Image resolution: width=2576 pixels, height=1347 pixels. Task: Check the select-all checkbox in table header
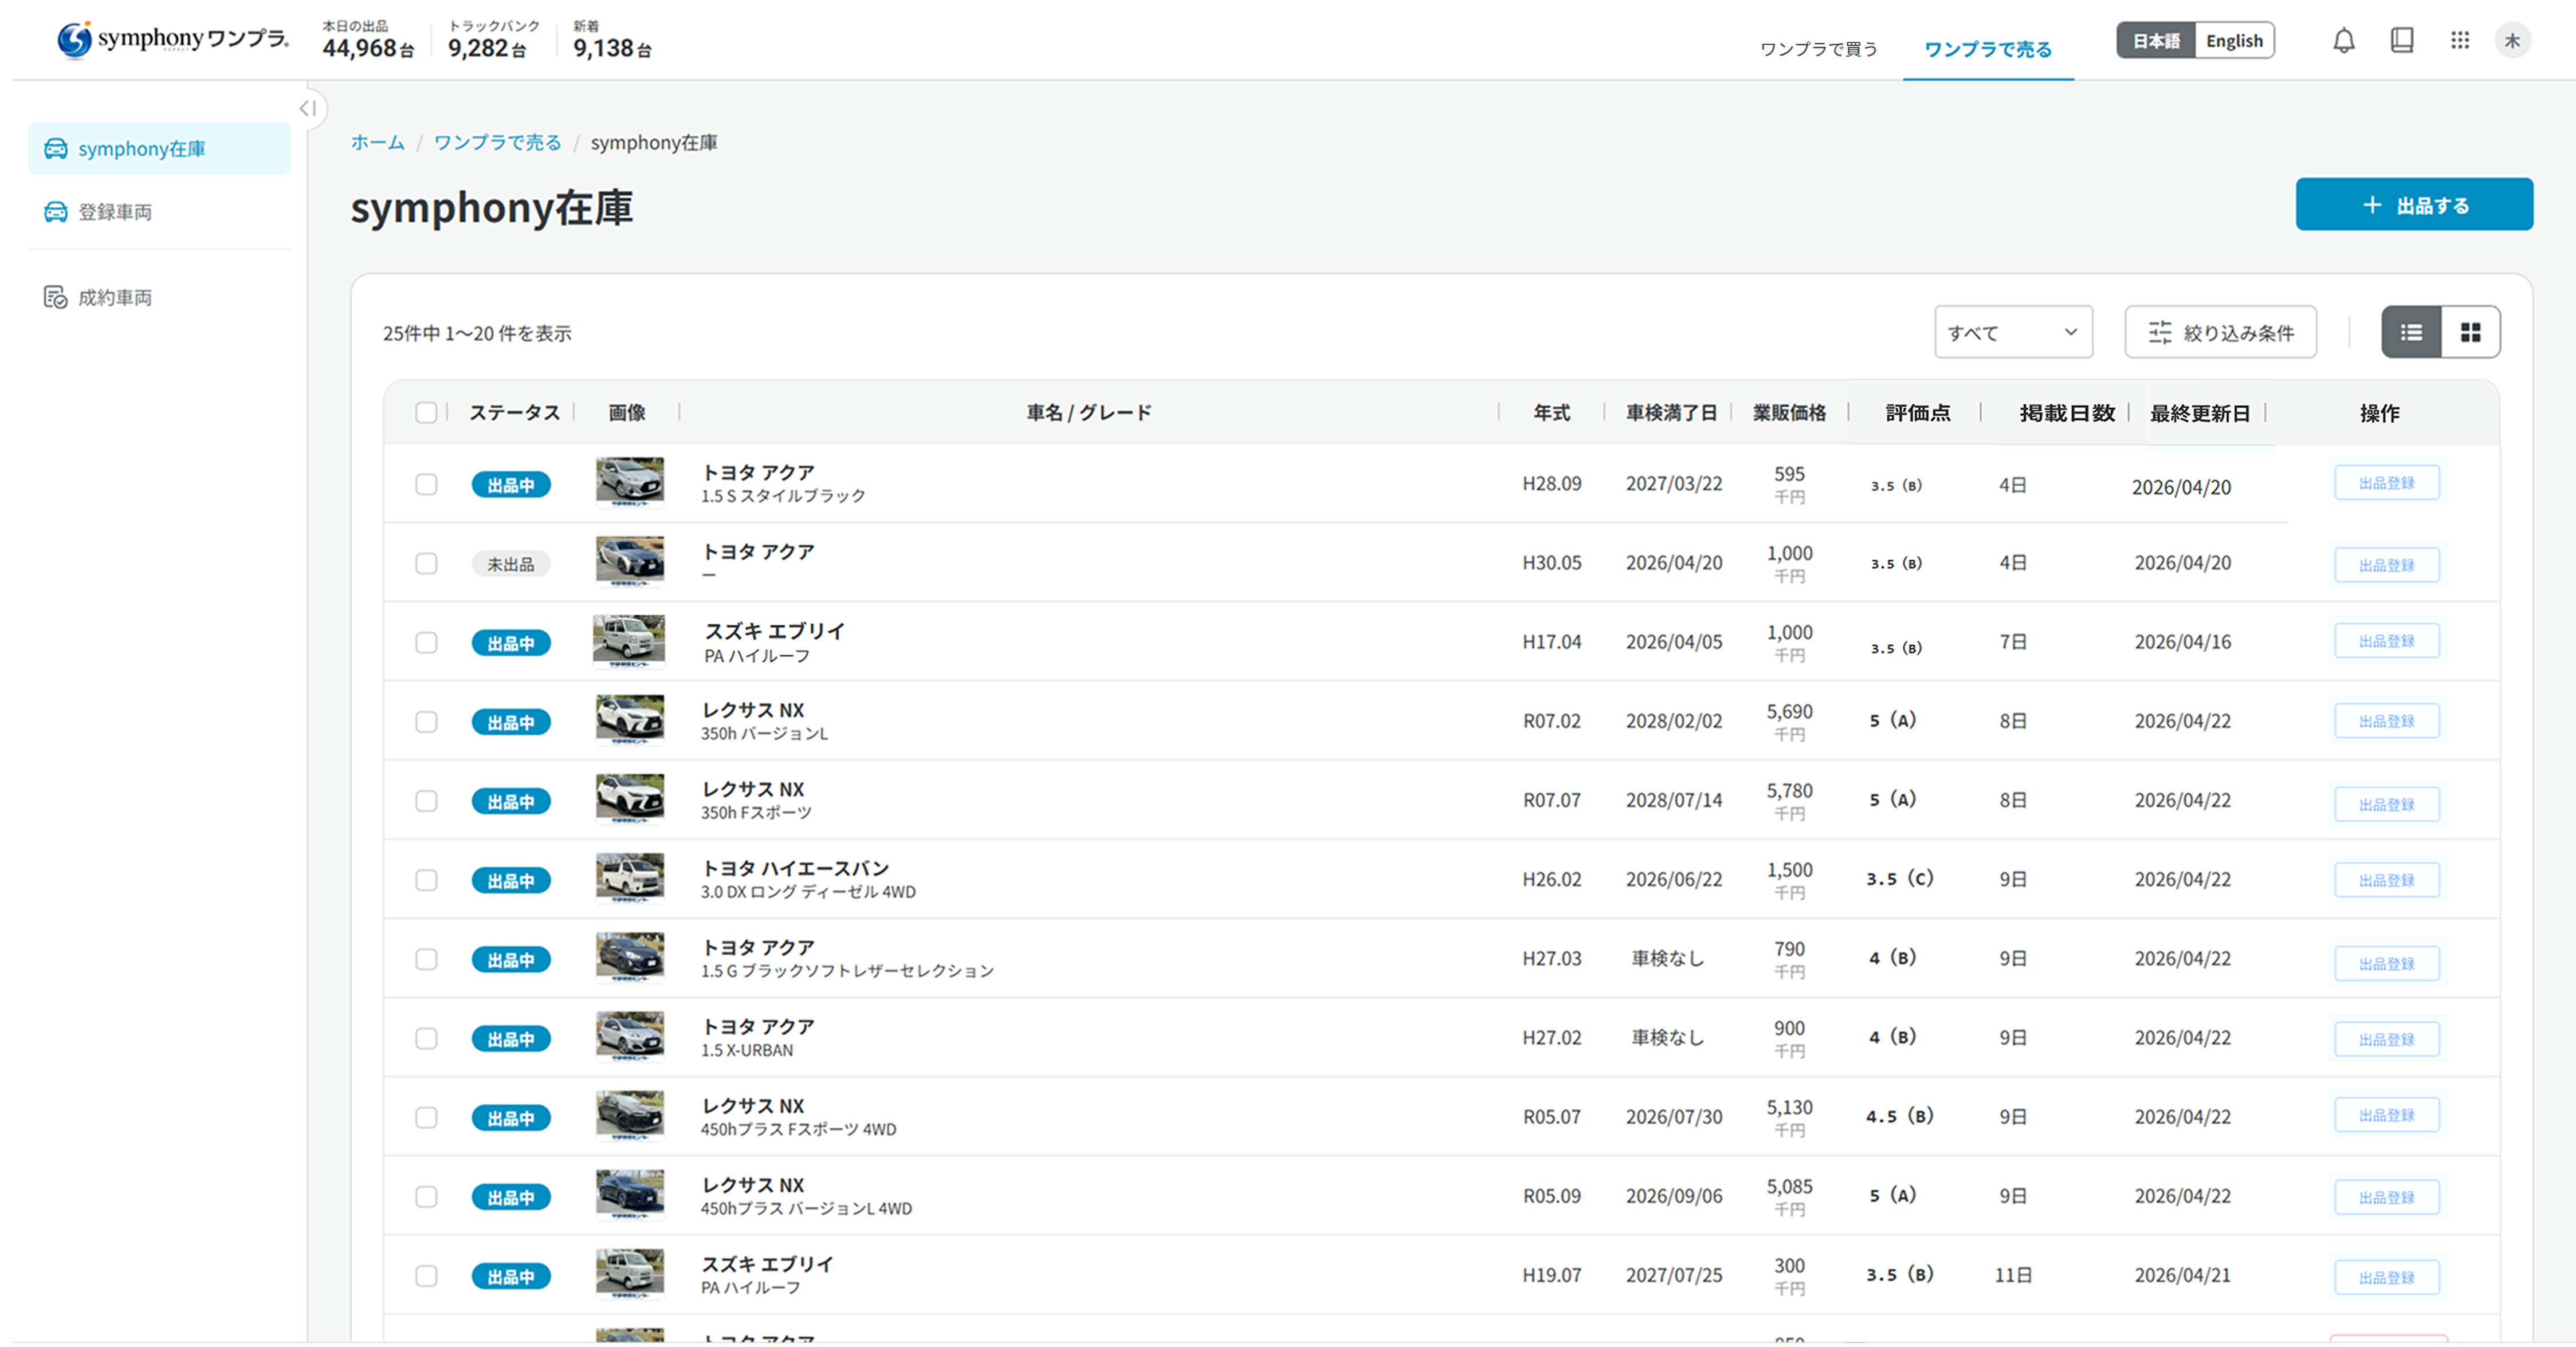(426, 413)
